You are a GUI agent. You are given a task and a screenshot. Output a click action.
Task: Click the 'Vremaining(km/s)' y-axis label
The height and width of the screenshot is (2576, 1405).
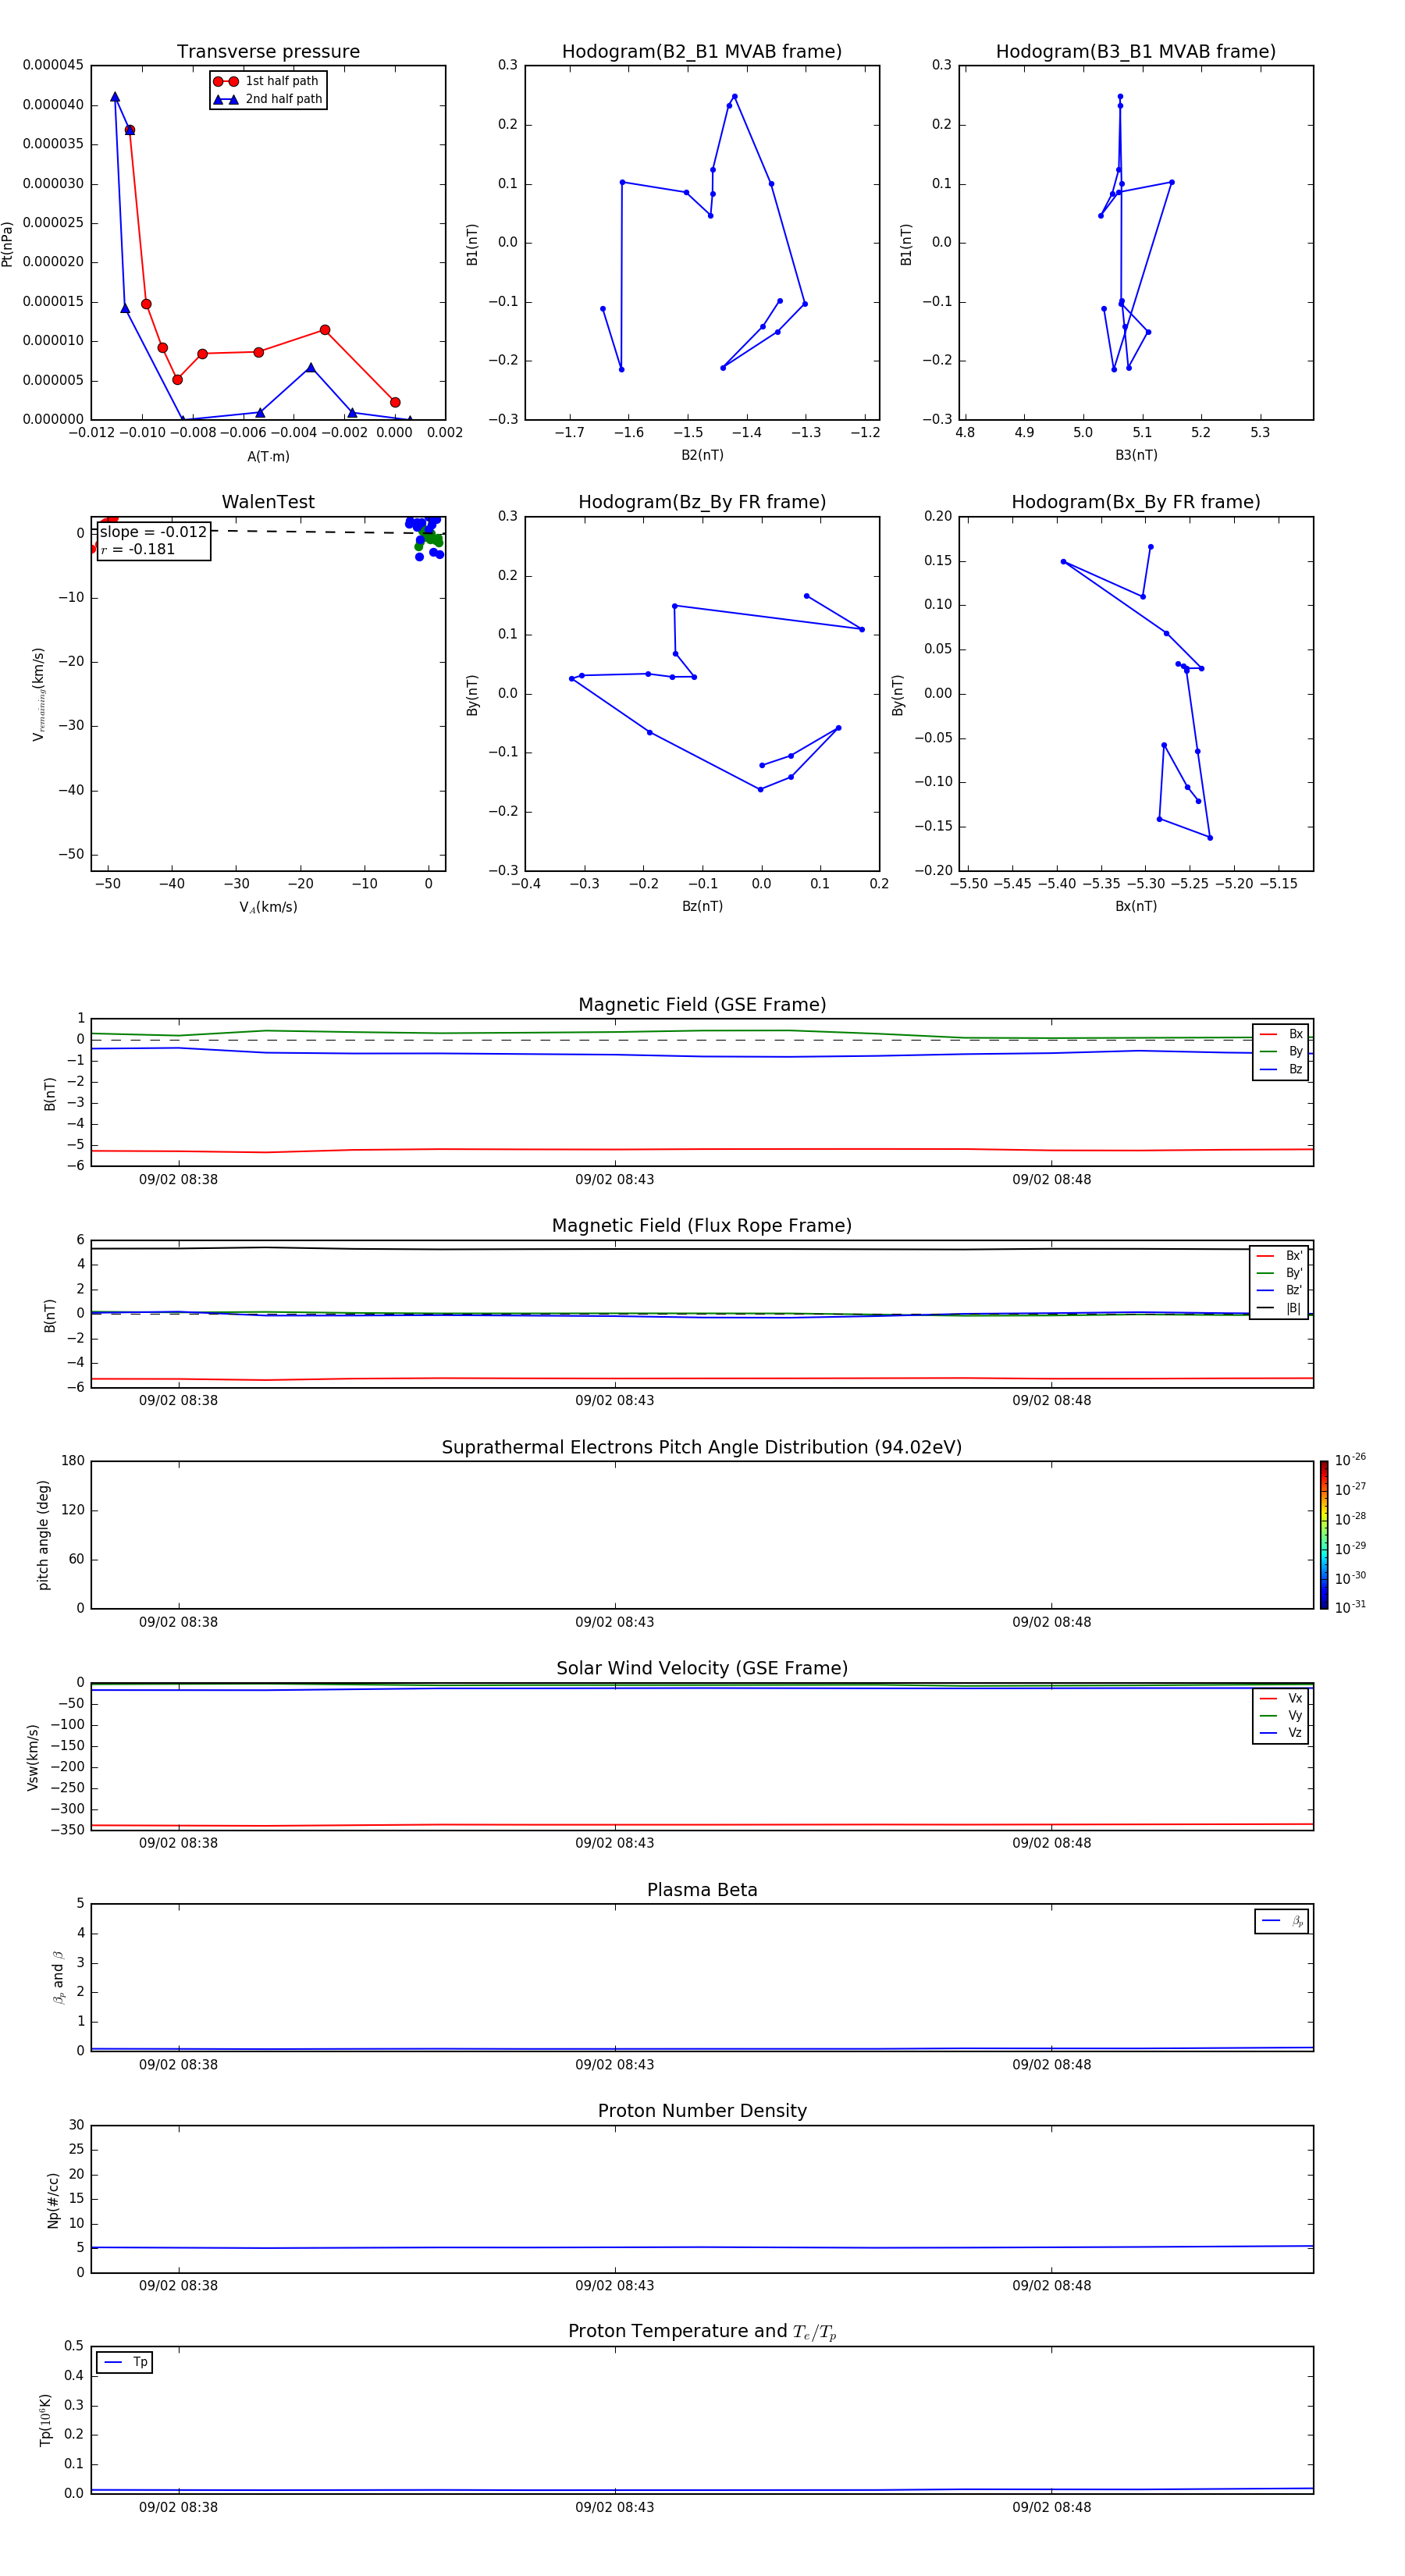click(x=39, y=694)
